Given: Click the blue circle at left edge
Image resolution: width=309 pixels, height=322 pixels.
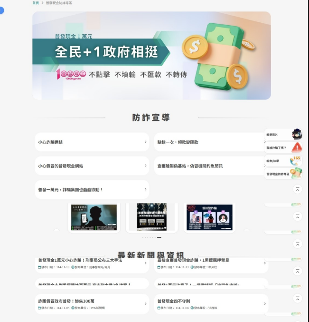Looking at the screenshot, I should pos(1,10).
